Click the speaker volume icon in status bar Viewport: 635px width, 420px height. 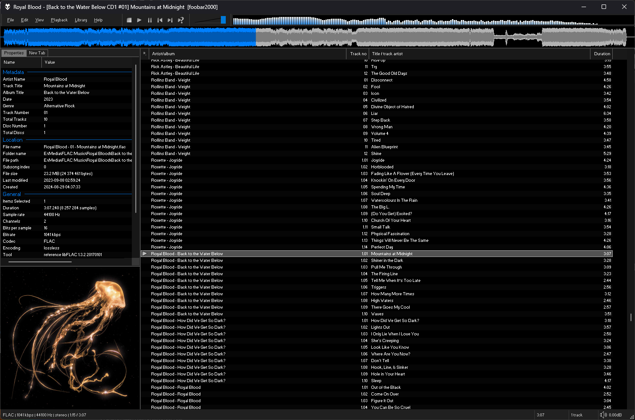coord(603,415)
